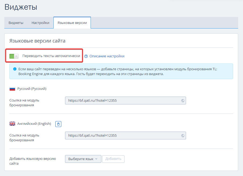
Task: Switch to the Виджеты tab
Action: tap(16, 23)
